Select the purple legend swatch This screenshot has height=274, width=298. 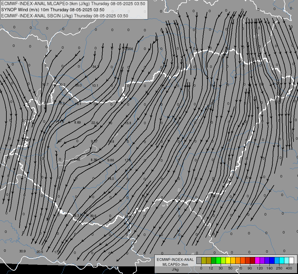coord(262,260)
